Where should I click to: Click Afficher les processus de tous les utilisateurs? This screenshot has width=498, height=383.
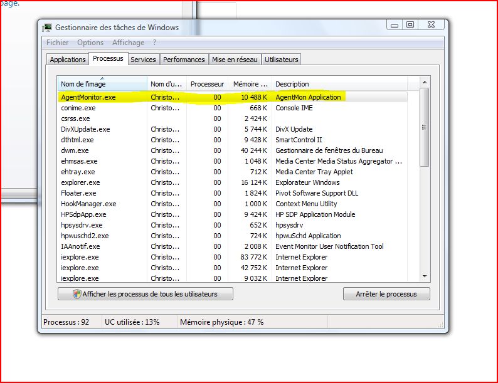coord(145,294)
